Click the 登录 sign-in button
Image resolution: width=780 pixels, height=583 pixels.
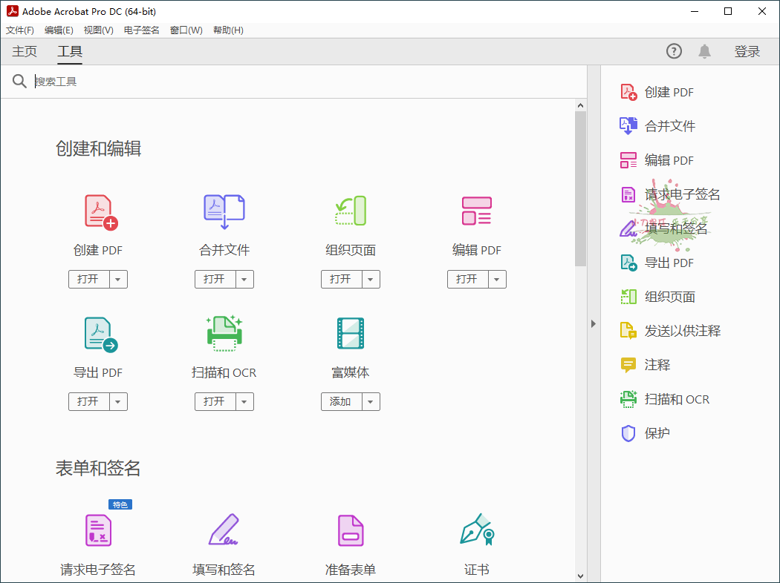click(747, 51)
